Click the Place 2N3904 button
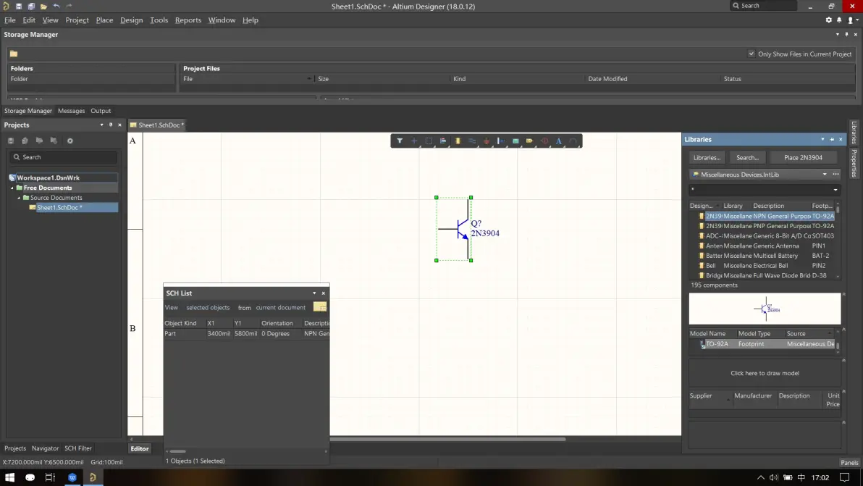 (803, 157)
